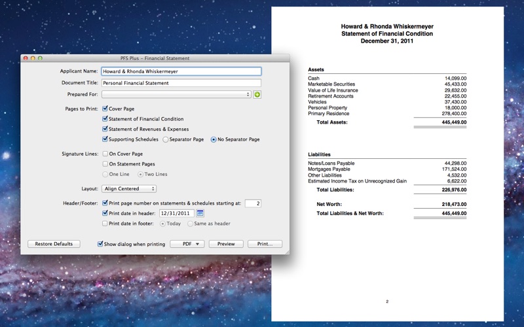The width and height of the screenshot is (524, 327).
Task: Open the PDF dropdown menu
Action: (187, 244)
